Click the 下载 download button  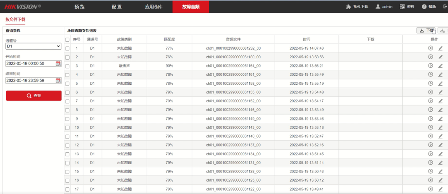426,30
